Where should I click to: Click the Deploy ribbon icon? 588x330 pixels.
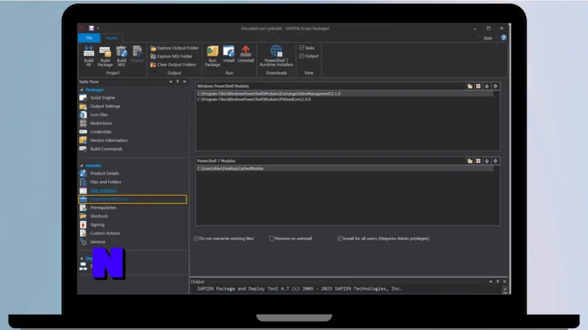click(137, 54)
